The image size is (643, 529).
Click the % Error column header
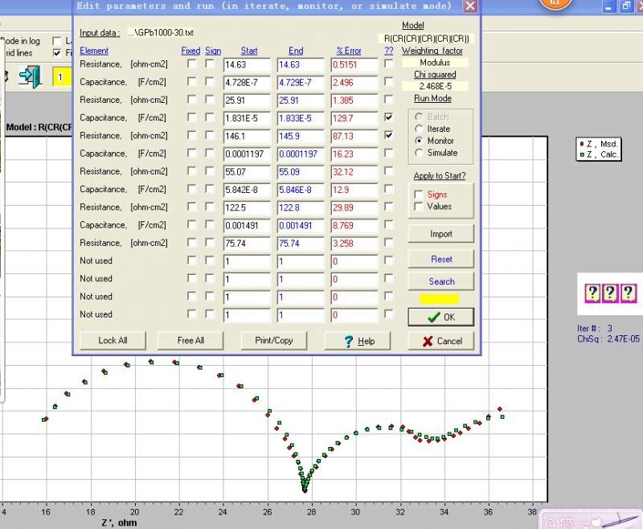pyautogui.click(x=349, y=51)
